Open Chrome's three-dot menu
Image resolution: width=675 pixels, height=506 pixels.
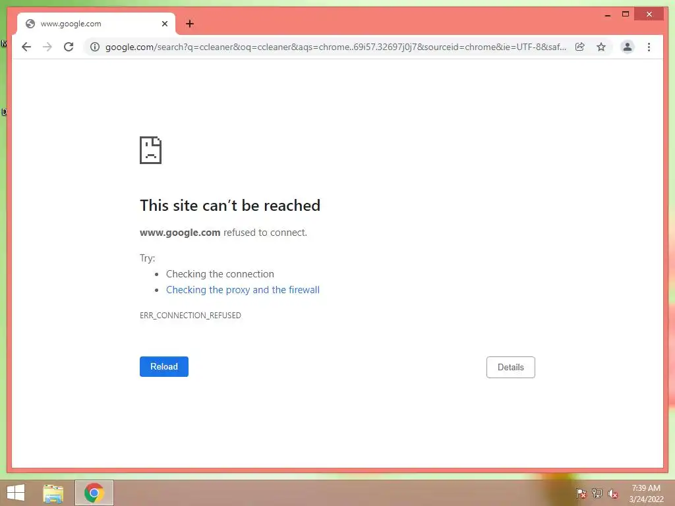(x=649, y=47)
